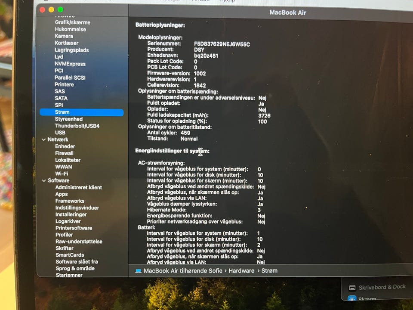Select Wi-Fi in sidebar
Screen dimensions: 413x310
[x=62, y=174]
